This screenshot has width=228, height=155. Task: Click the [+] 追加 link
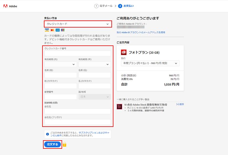point(180,104)
